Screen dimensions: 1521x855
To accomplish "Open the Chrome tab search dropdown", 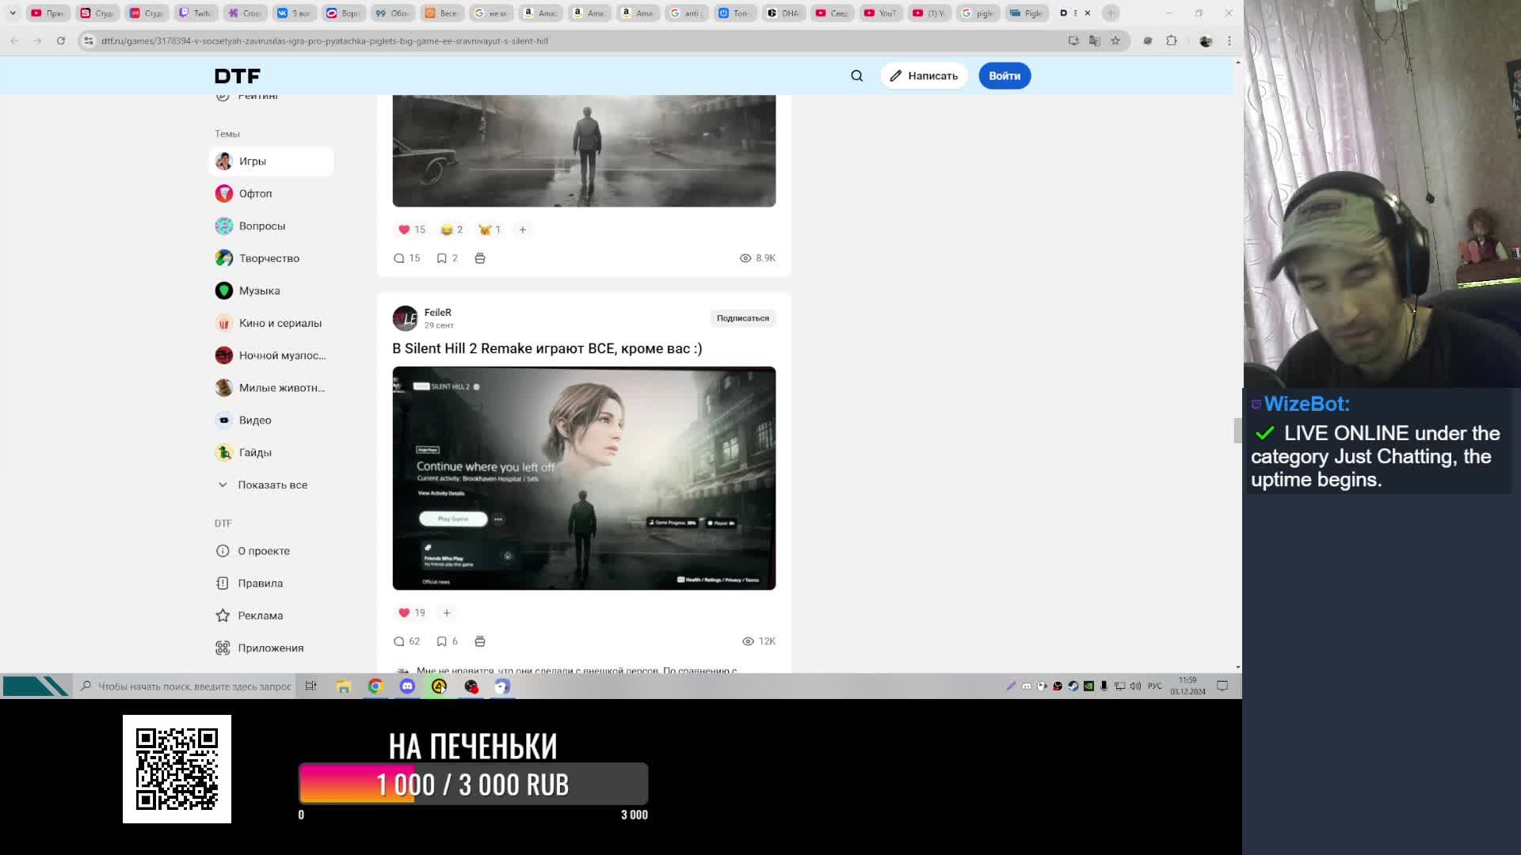I will 13,13.
